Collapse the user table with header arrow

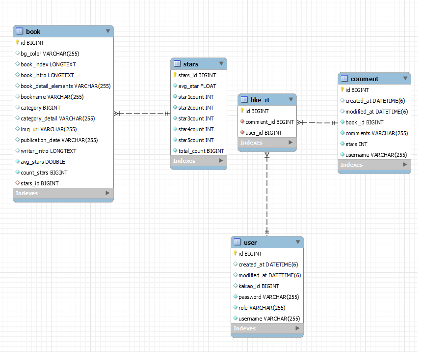[x=298, y=242]
